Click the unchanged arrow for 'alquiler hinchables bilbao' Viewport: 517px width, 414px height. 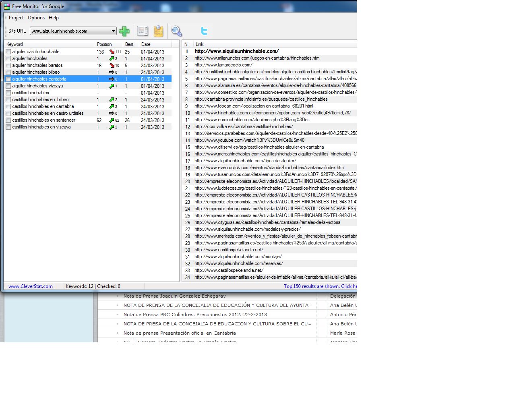112,72
